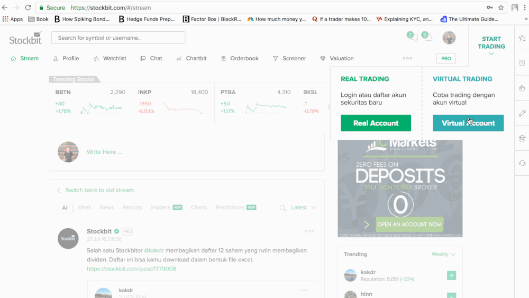This screenshot has height=298, width=529.
Task: Open the Apps bookmarks shortcut
Action: pyautogui.click(x=13, y=19)
